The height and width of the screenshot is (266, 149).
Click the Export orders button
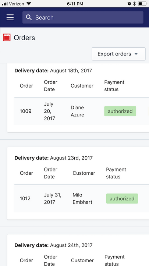118,54
